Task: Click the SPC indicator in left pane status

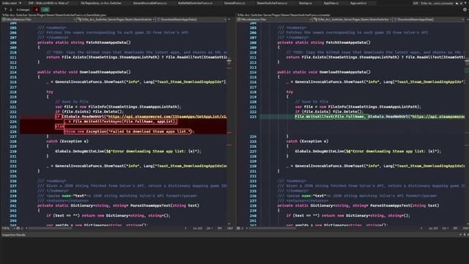Action: point(220,228)
